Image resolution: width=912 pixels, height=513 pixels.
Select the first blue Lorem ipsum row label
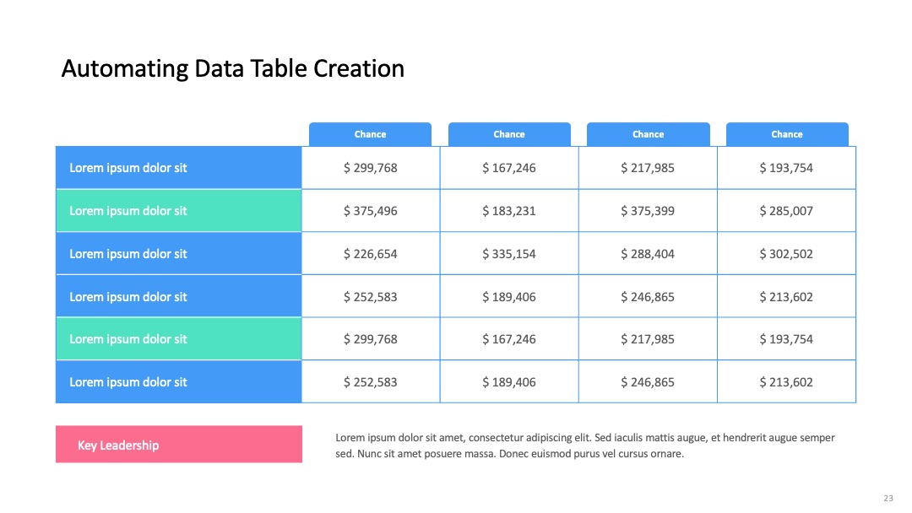point(179,168)
